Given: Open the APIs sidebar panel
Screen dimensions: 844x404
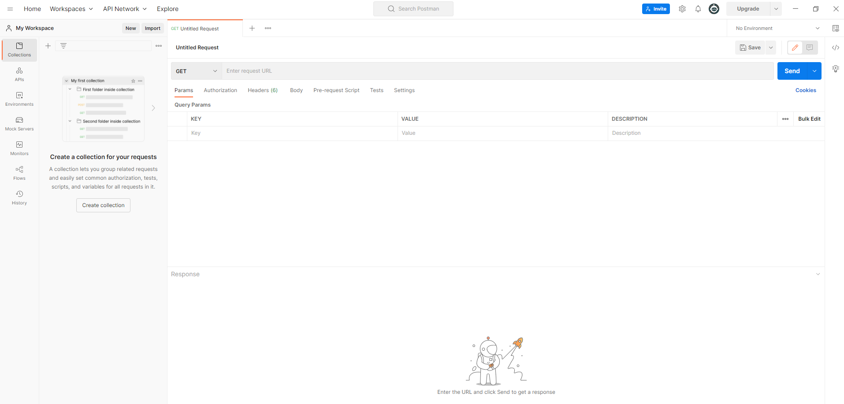Looking at the screenshot, I should point(19,74).
